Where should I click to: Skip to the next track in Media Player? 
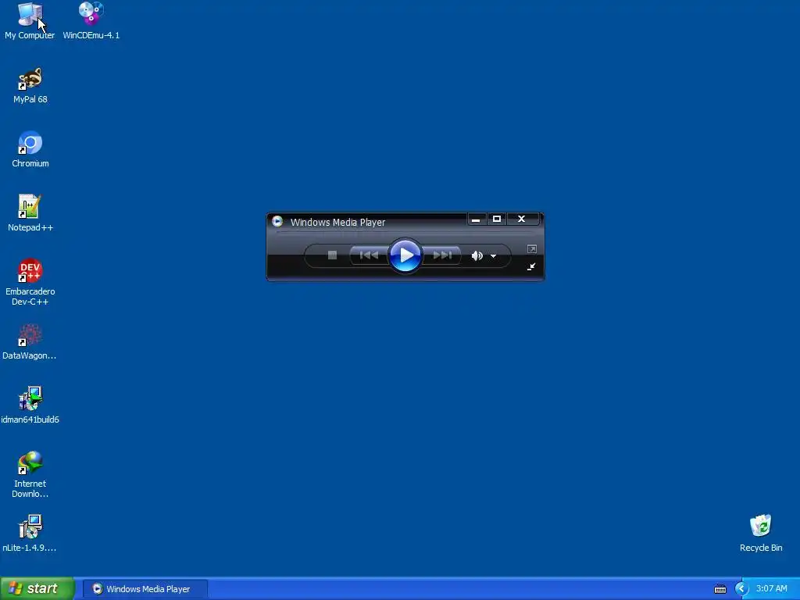point(442,255)
